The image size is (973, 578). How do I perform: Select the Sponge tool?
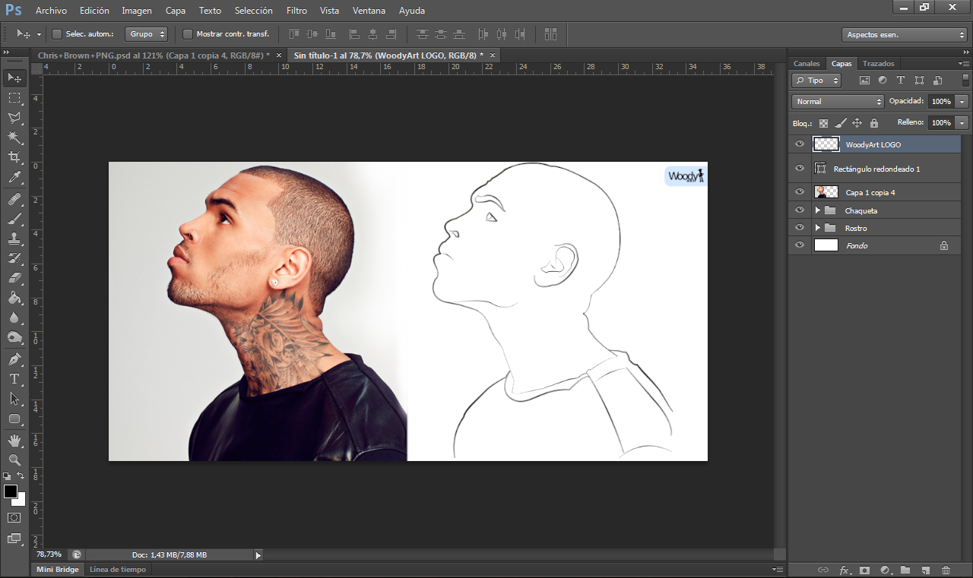(14, 337)
